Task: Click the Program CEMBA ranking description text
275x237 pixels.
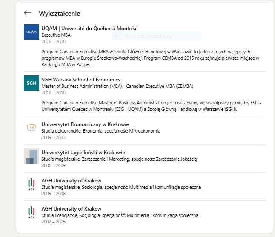Action: click(x=150, y=58)
